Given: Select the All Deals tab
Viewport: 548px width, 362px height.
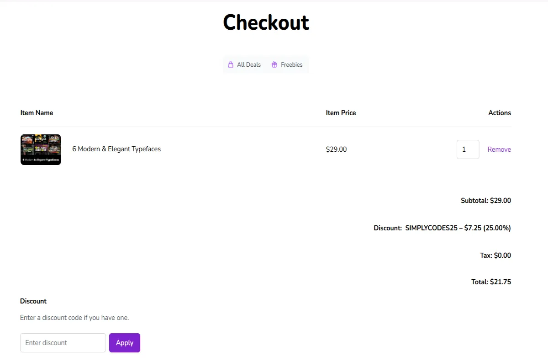Looking at the screenshot, I should point(244,64).
